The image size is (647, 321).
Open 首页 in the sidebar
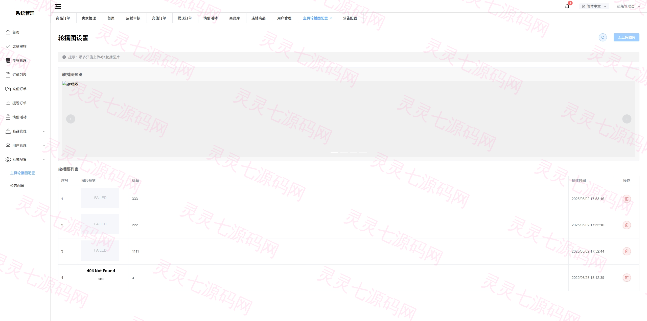[x=25, y=32]
